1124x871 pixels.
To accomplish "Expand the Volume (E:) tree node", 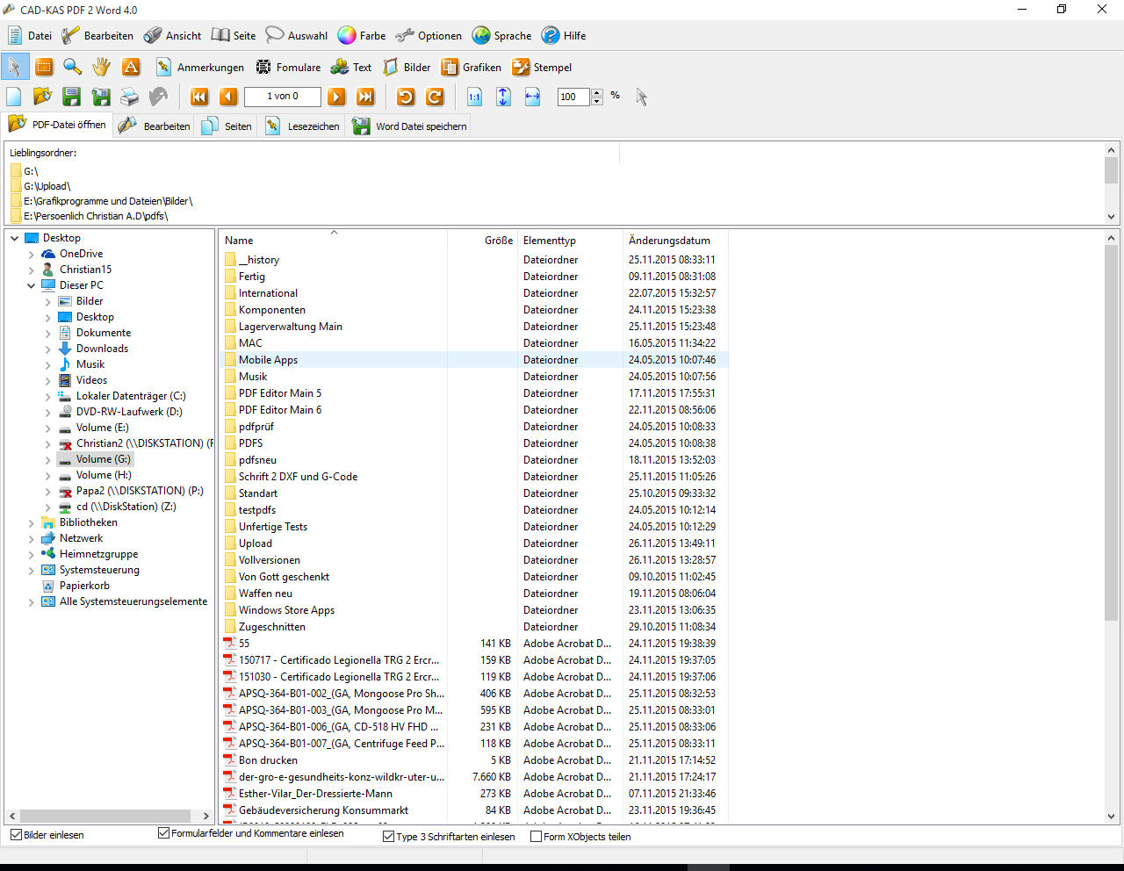I will [x=47, y=428].
